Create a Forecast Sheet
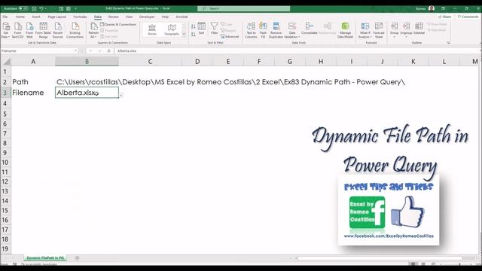Image resolution: width=482 pixels, height=271 pixels. pyautogui.click(x=379, y=30)
